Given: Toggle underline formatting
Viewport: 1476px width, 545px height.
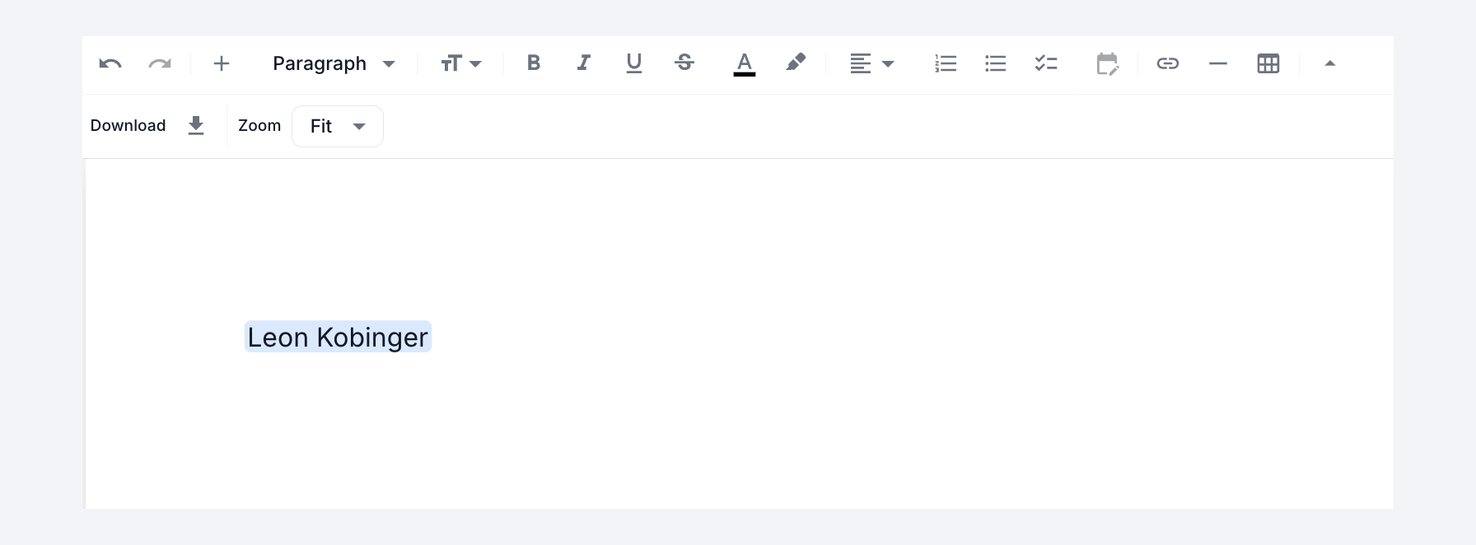Looking at the screenshot, I should [633, 63].
